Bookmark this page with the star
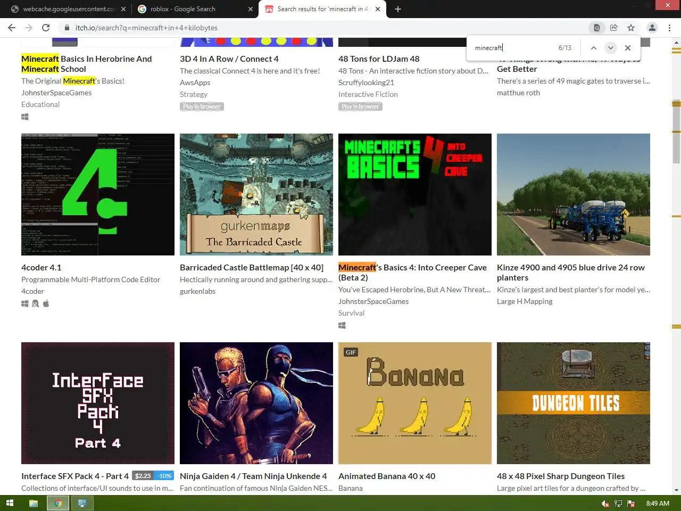681x511 pixels. [x=631, y=28]
